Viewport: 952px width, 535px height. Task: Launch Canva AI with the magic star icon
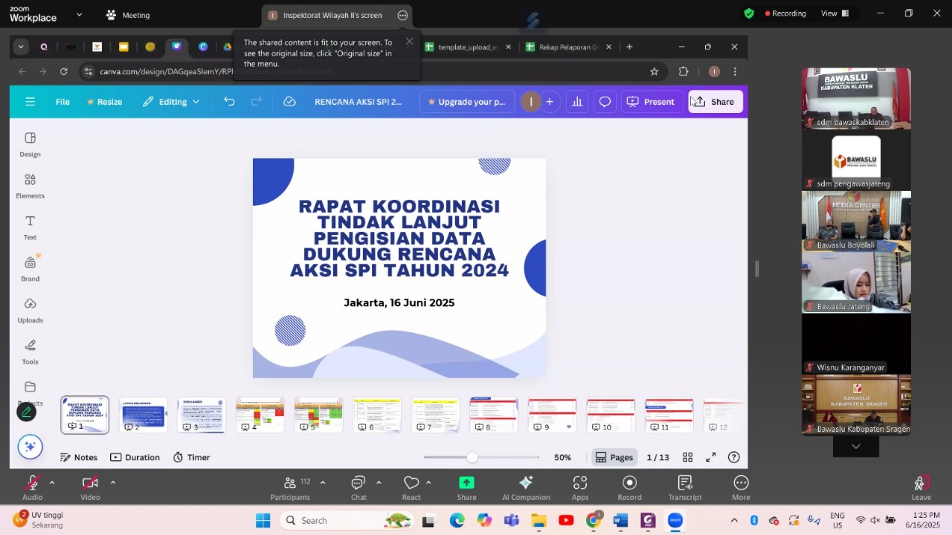30,447
